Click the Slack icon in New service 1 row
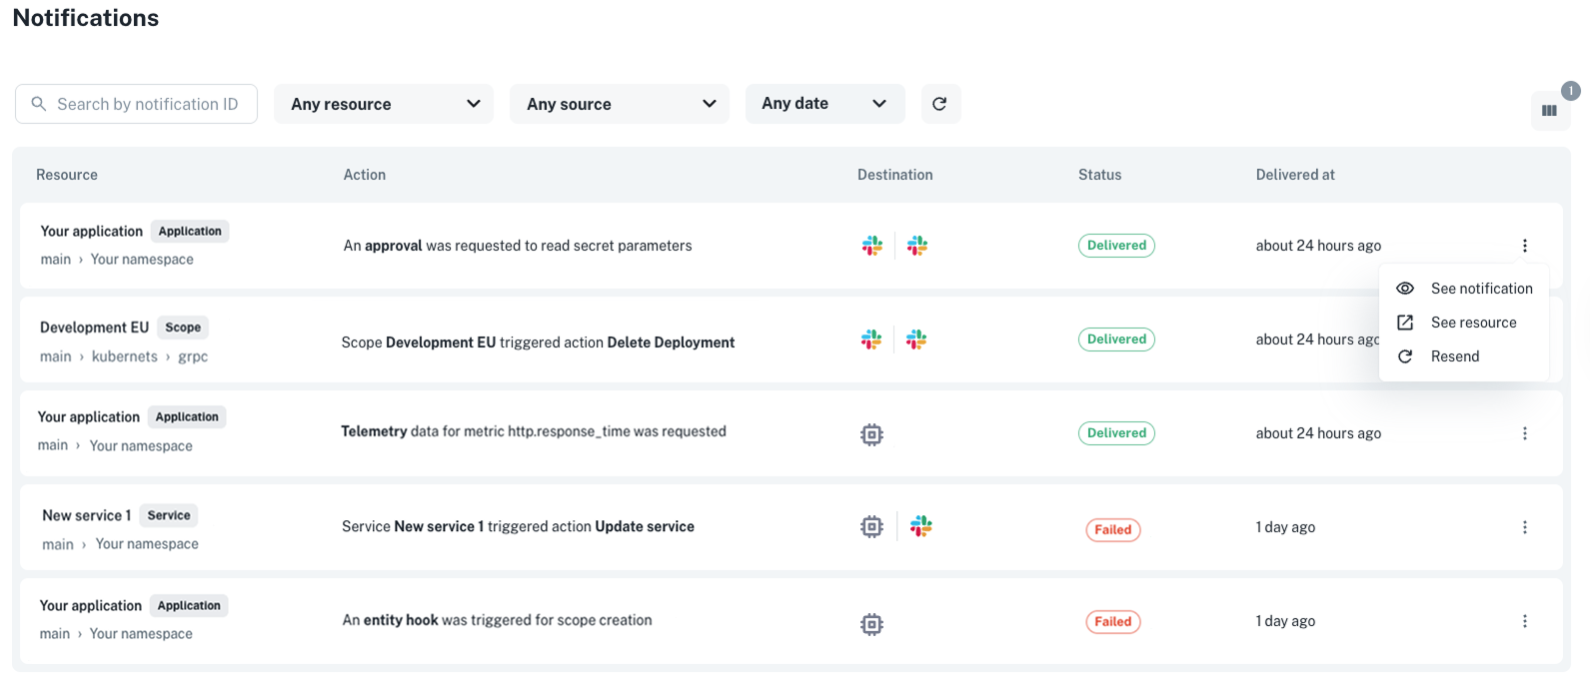 pos(920,526)
